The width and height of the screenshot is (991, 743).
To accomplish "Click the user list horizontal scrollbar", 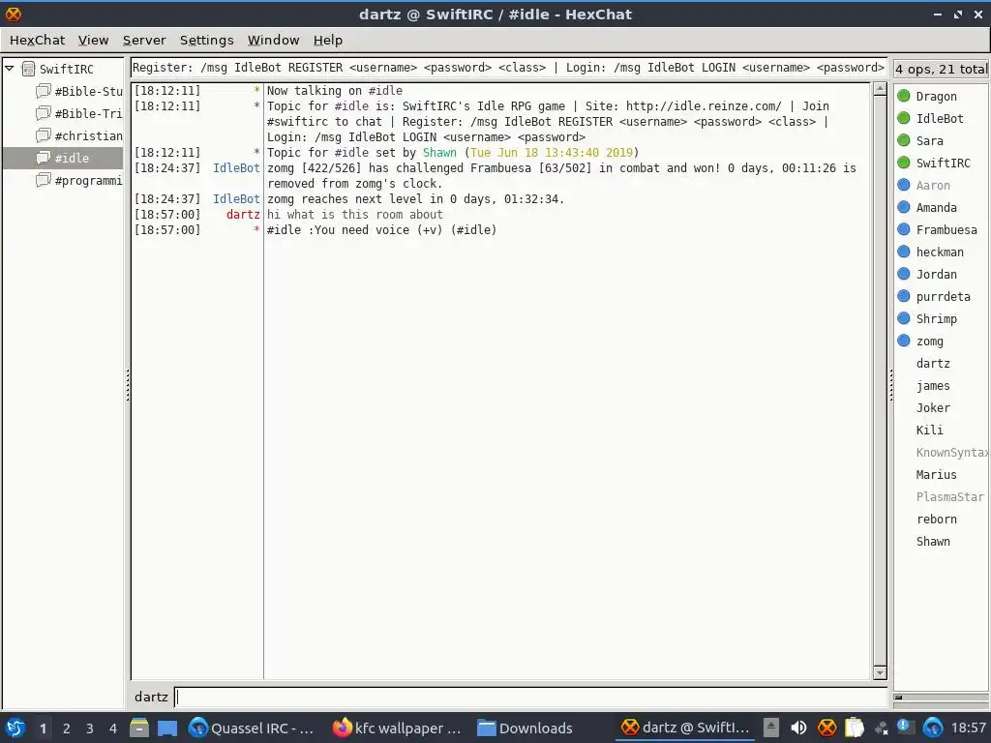I will [x=941, y=698].
